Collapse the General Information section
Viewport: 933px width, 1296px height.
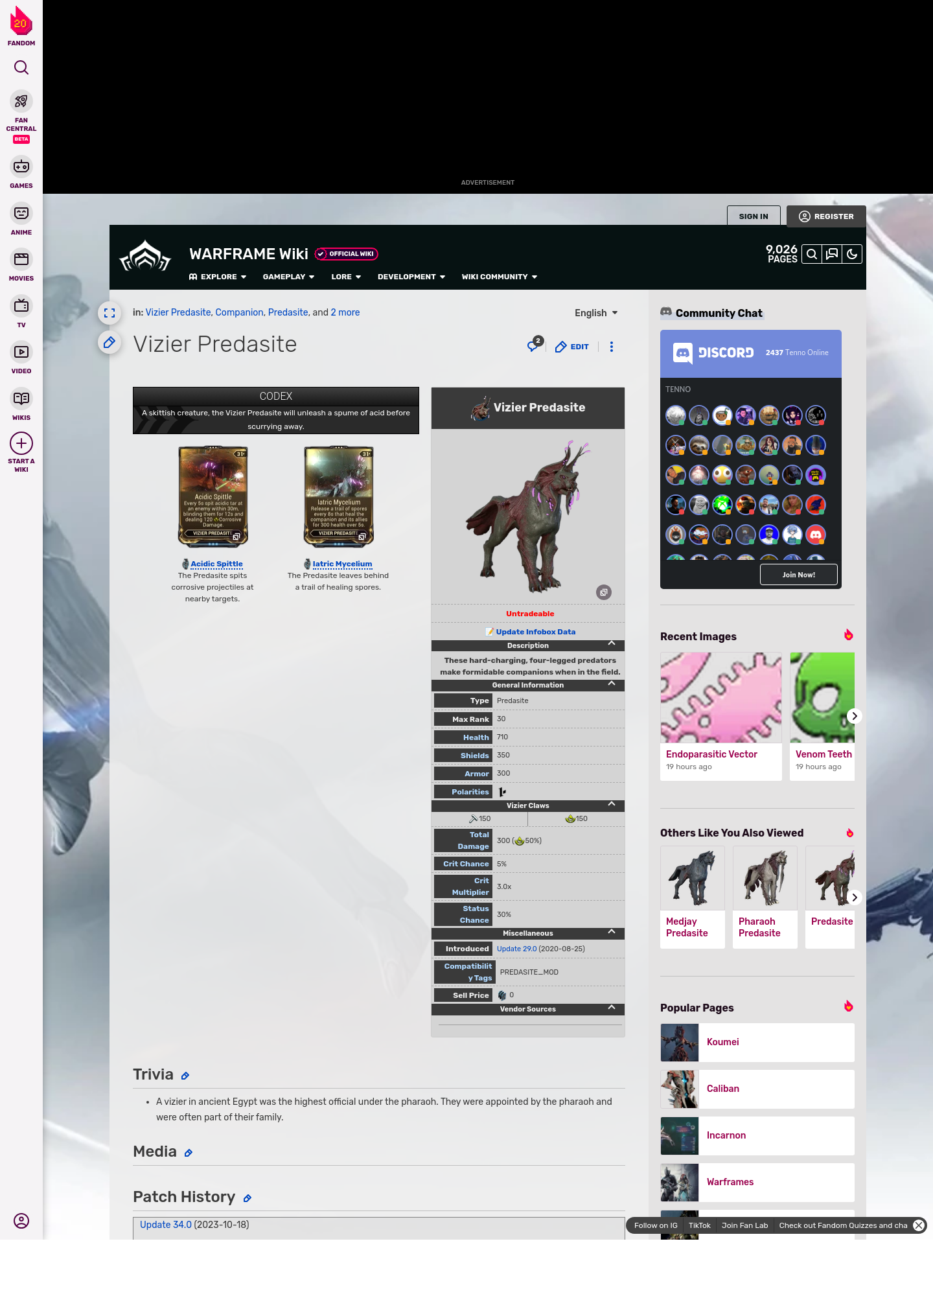(612, 684)
